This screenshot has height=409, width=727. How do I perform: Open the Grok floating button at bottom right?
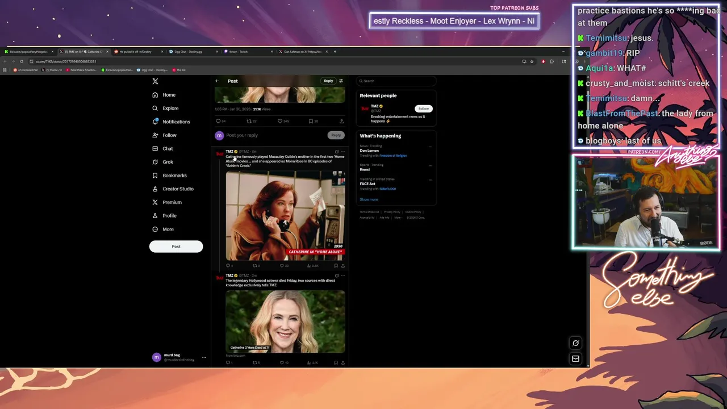click(x=575, y=343)
